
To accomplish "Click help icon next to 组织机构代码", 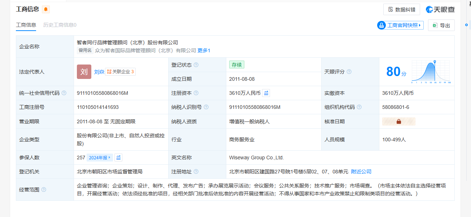I will (x=359, y=107).
